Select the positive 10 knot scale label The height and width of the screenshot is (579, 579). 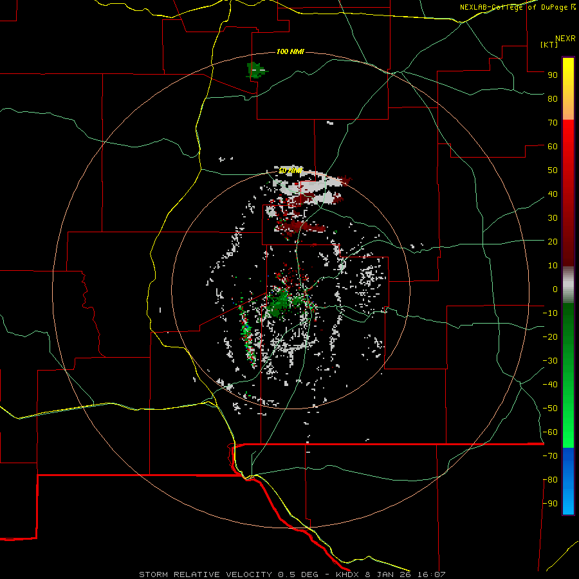click(x=553, y=266)
